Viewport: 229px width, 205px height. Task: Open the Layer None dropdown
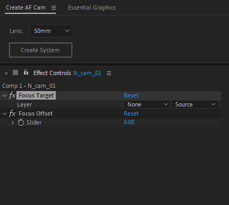147,104
